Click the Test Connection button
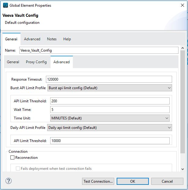 tap(98, 181)
